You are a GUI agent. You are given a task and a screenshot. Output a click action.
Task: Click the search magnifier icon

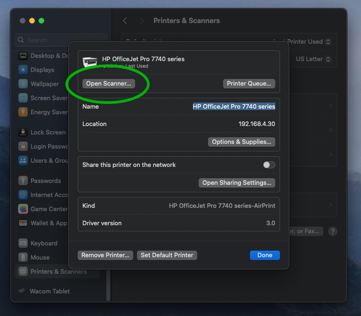point(21,40)
